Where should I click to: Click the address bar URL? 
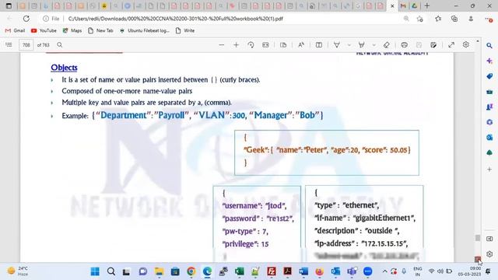click(175, 19)
